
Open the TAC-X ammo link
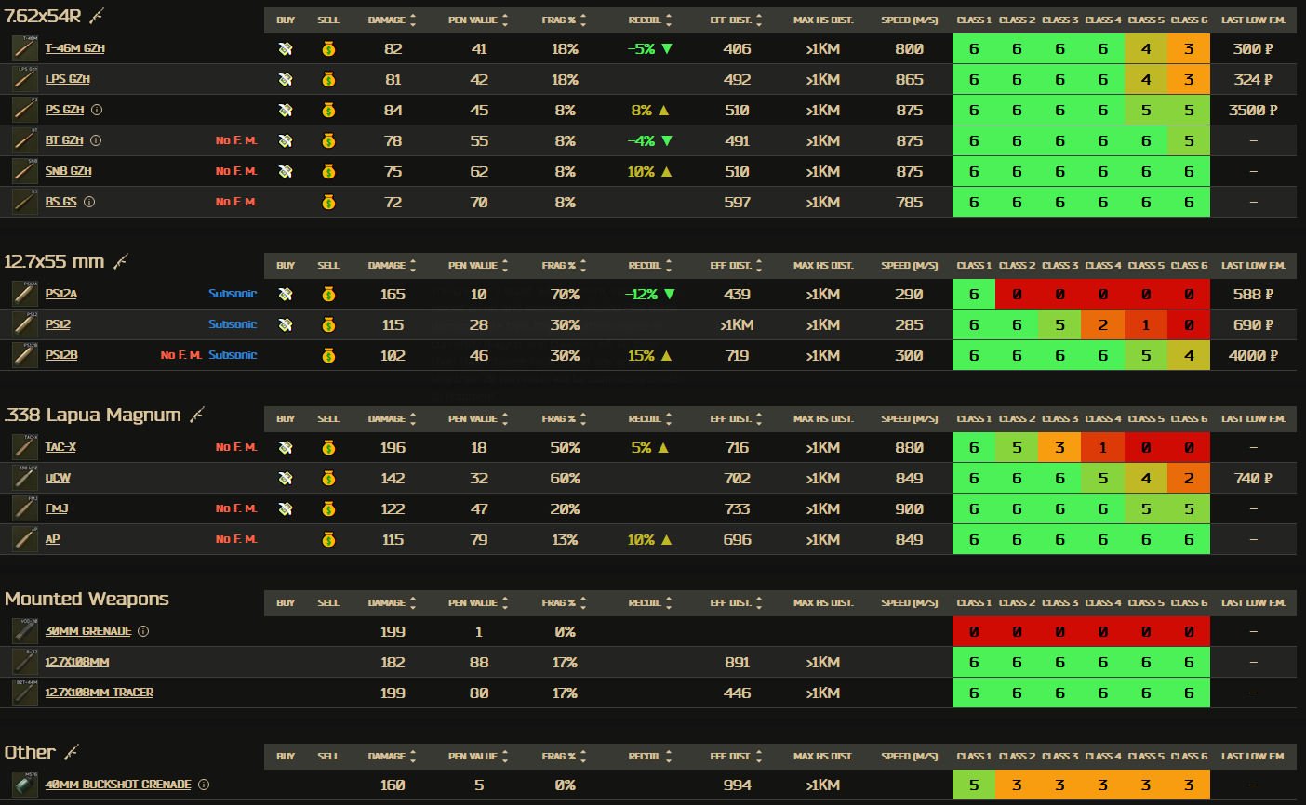pos(60,447)
